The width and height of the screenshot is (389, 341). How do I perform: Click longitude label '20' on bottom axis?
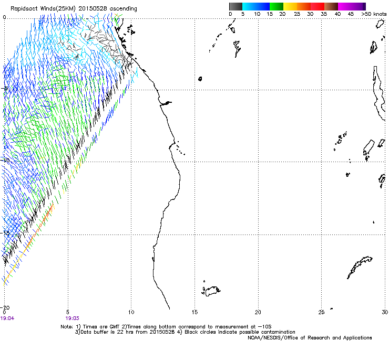coord(258,312)
